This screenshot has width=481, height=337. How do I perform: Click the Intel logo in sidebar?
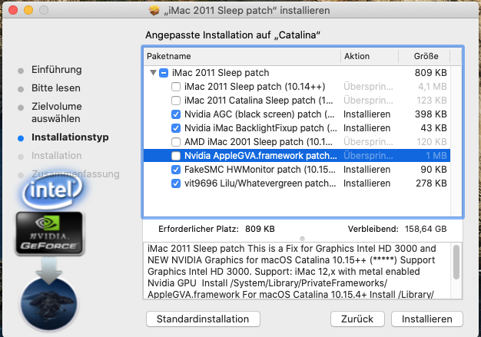click(x=52, y=190)
